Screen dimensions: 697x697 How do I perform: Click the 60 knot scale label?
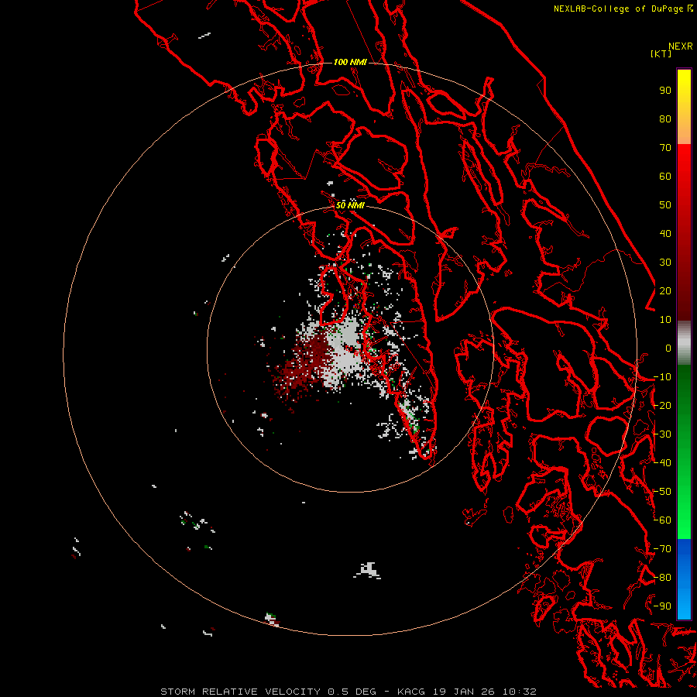(x=665, y=177)
